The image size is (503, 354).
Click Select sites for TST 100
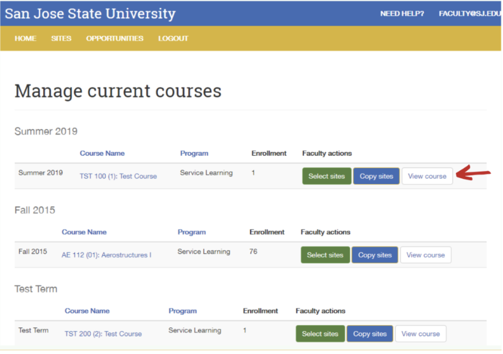pos(326,176)
